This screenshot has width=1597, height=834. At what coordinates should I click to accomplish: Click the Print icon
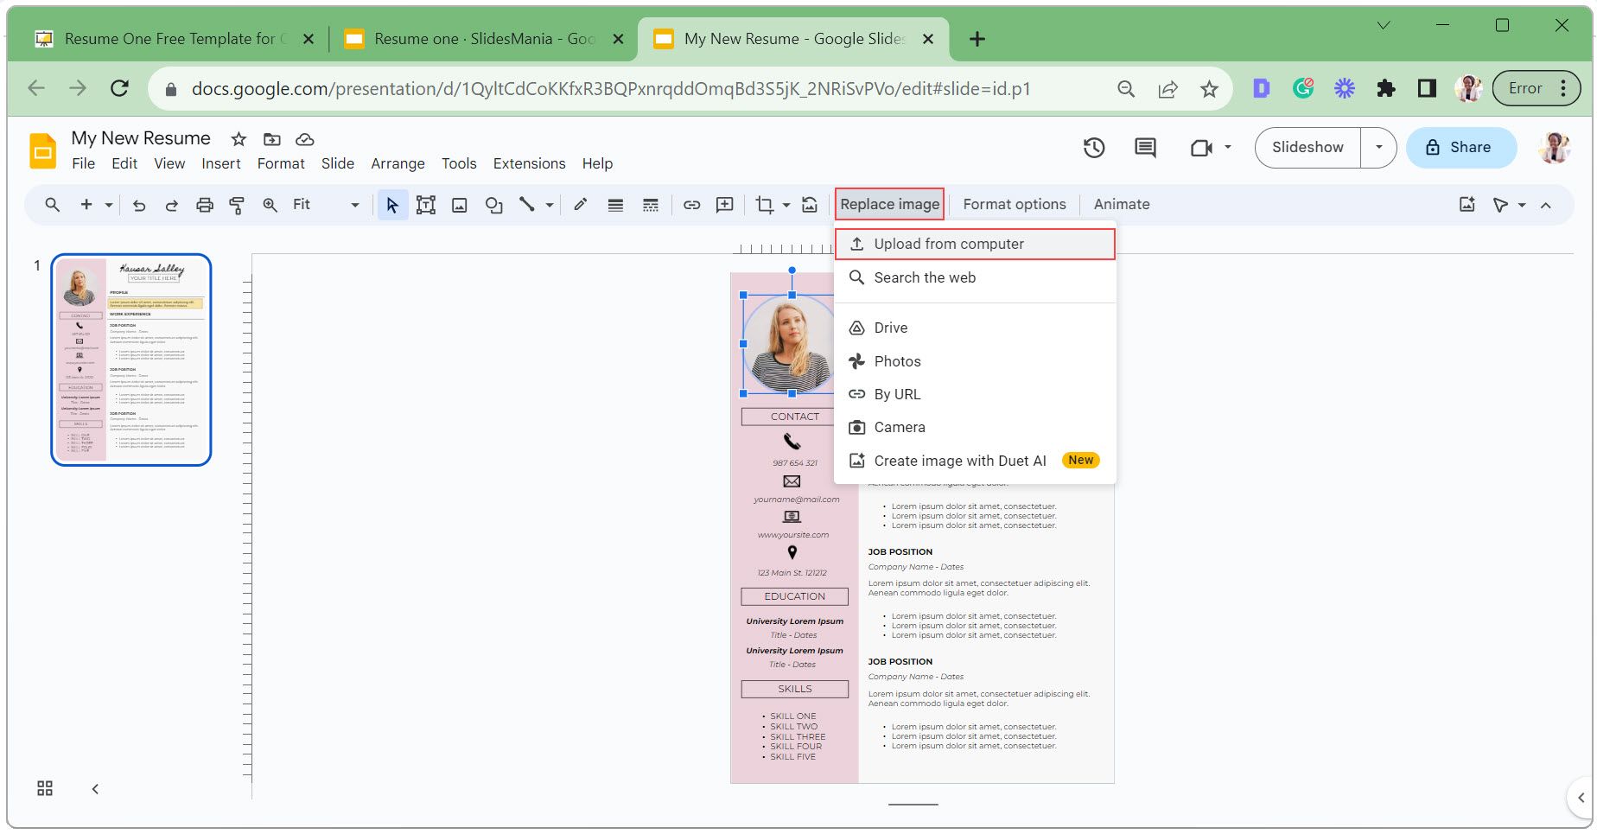pyautogui.click(x=204, y=205)
